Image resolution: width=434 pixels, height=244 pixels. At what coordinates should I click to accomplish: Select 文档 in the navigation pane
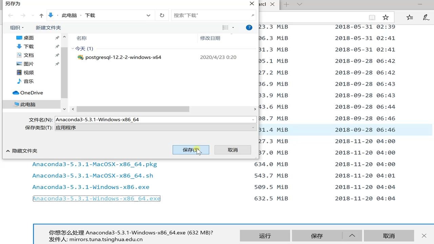[28, 55]
